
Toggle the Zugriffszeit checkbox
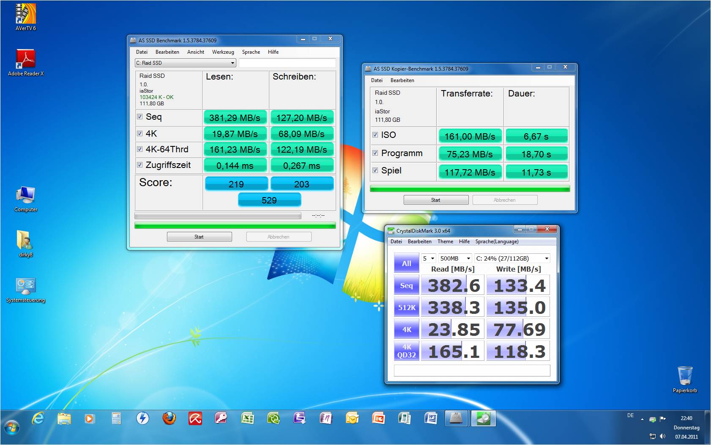(x=139, y=165)
